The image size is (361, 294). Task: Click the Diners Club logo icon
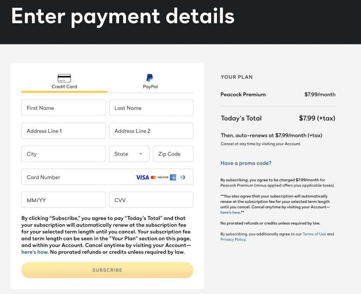click(183, 177)
